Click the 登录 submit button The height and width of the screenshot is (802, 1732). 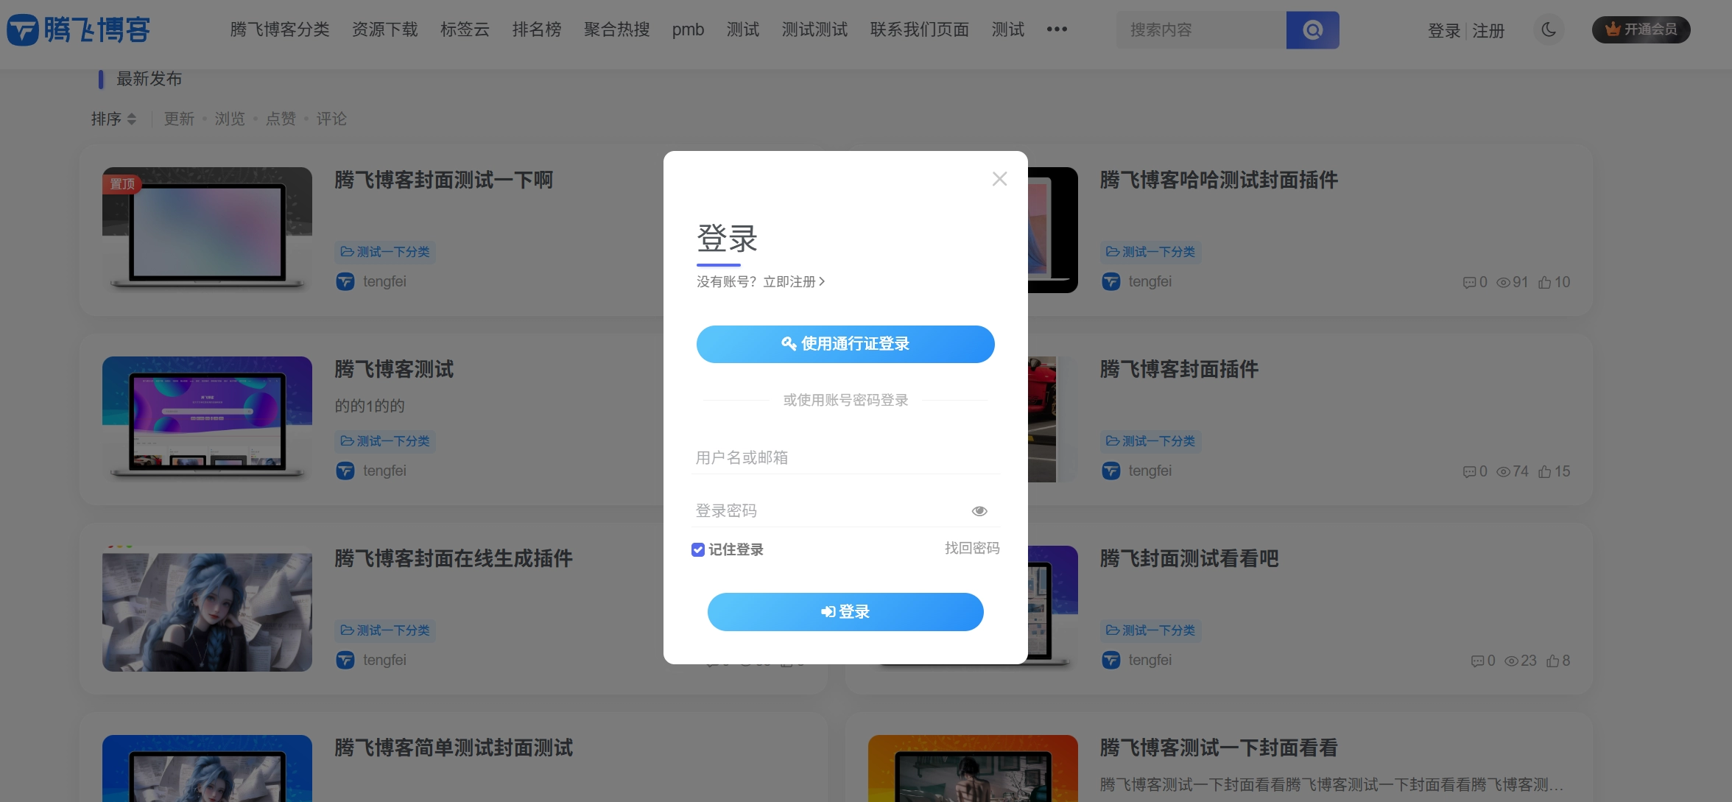pyautogui.click(x=845, y=612)
